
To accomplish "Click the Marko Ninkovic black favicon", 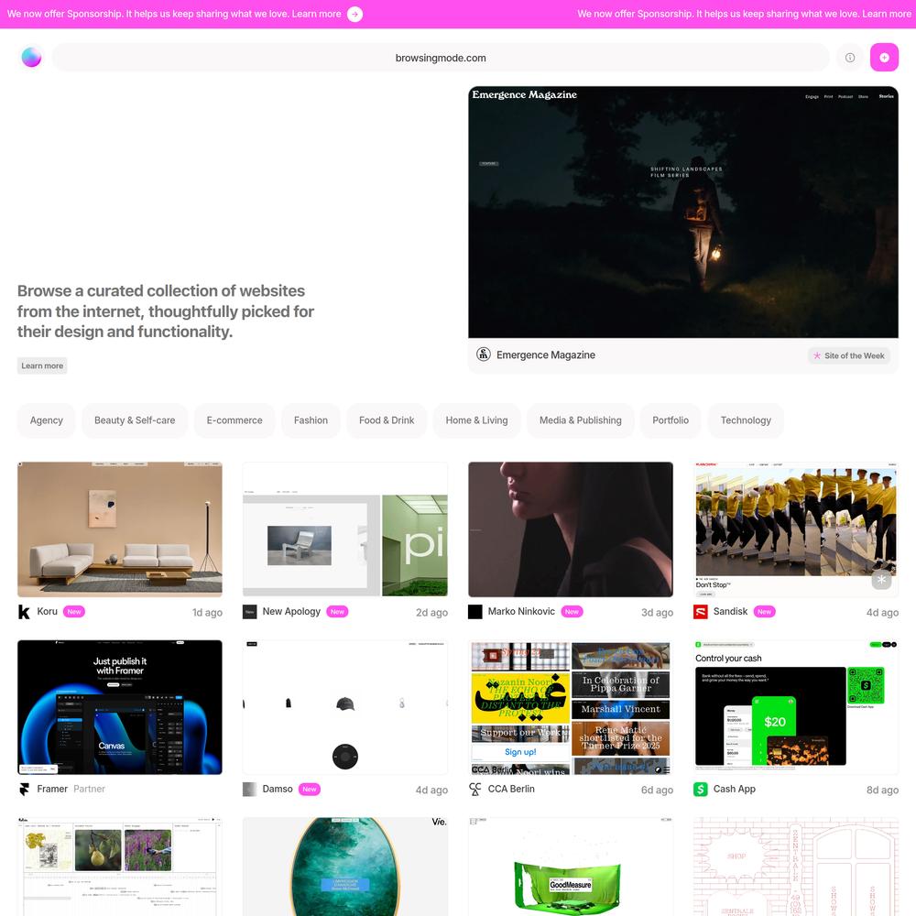I will 474,612.
